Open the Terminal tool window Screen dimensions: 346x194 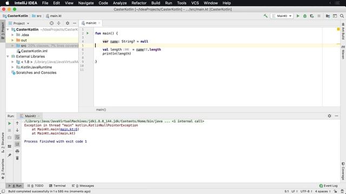point(57,185)
